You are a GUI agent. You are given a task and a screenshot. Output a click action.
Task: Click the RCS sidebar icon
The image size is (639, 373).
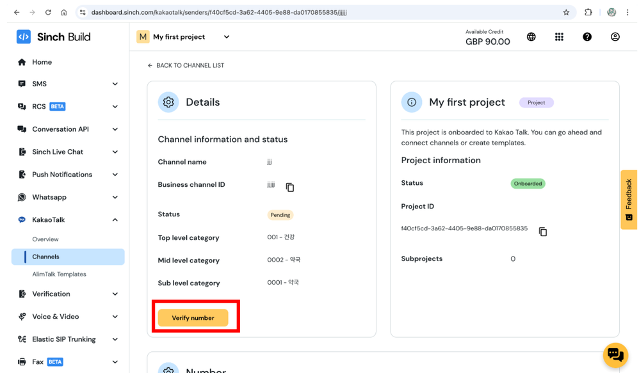pos(22,107)
